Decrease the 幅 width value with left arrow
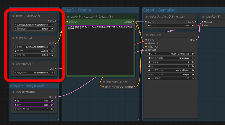 click(15, 101)
